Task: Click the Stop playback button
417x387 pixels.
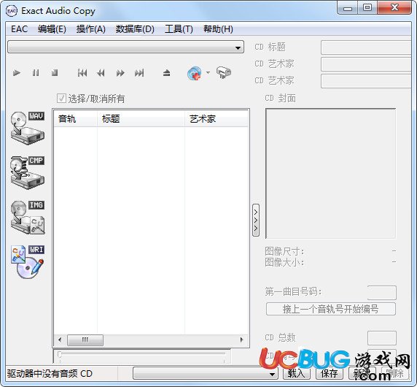Action: pyautogui.click(x=55, y=73)
